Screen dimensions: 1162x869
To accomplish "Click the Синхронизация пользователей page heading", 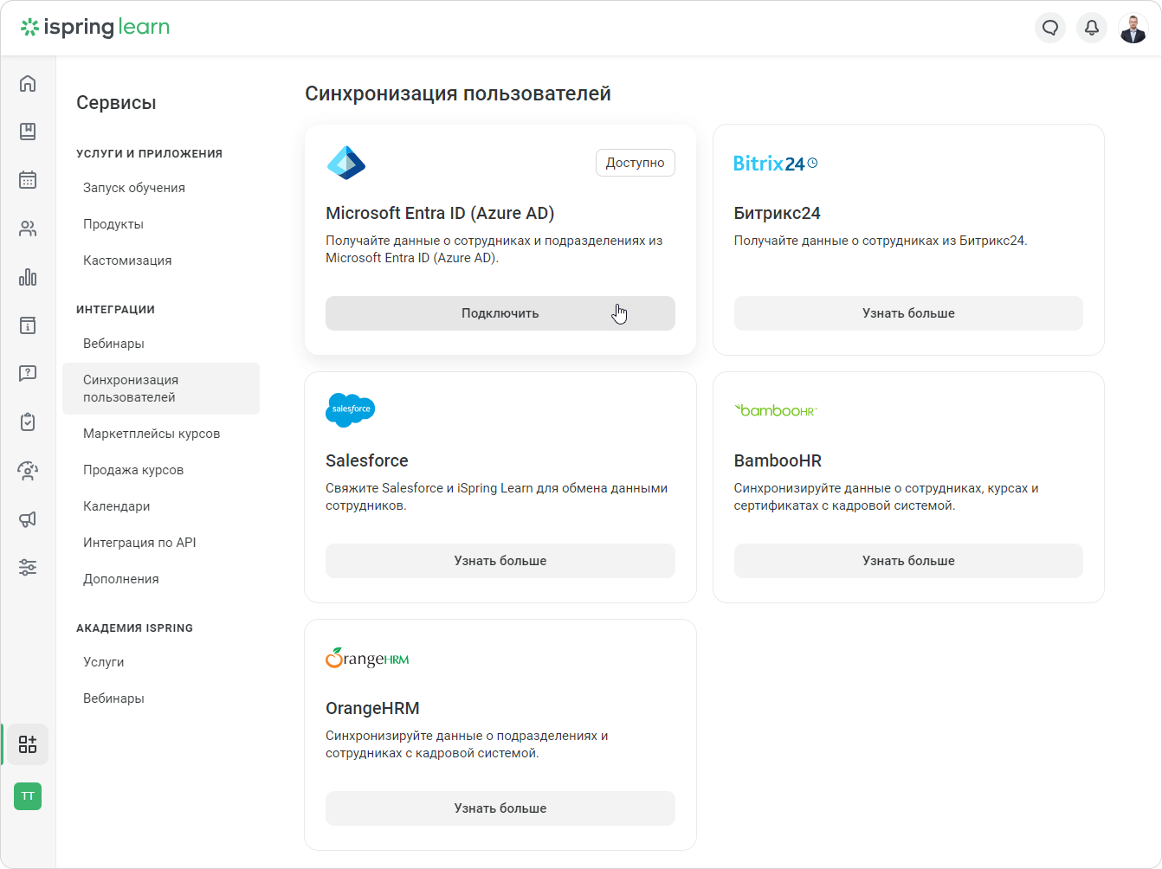I will (x=458, y=93).
